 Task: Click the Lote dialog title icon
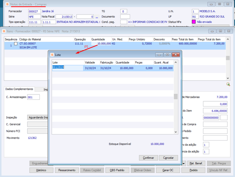tap(52, 55)
